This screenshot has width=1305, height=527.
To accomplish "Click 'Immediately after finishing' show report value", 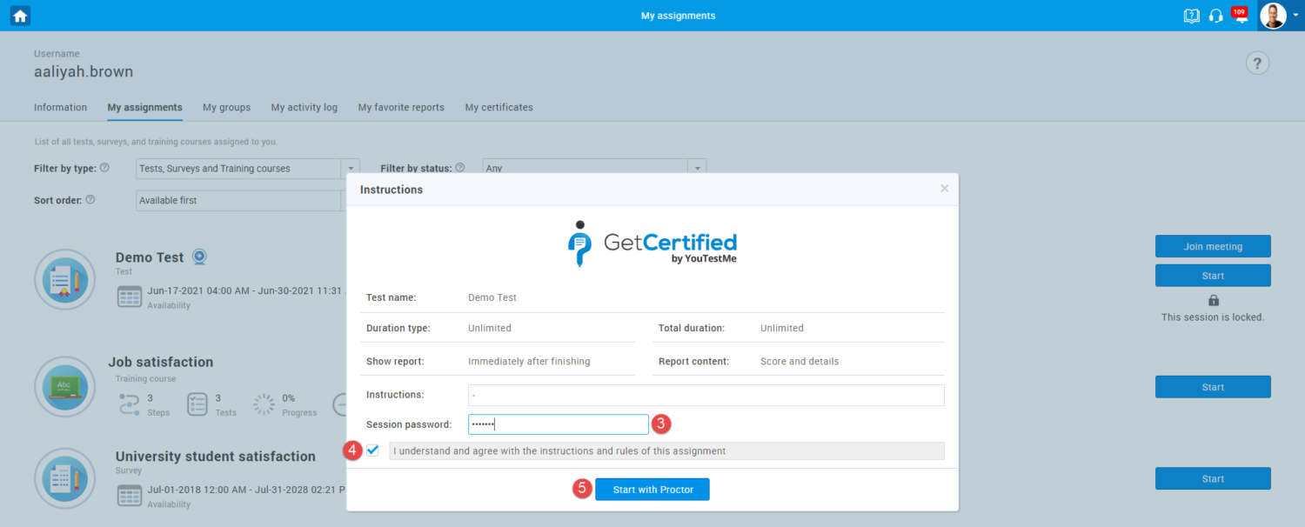I will [x=529, y=362].
